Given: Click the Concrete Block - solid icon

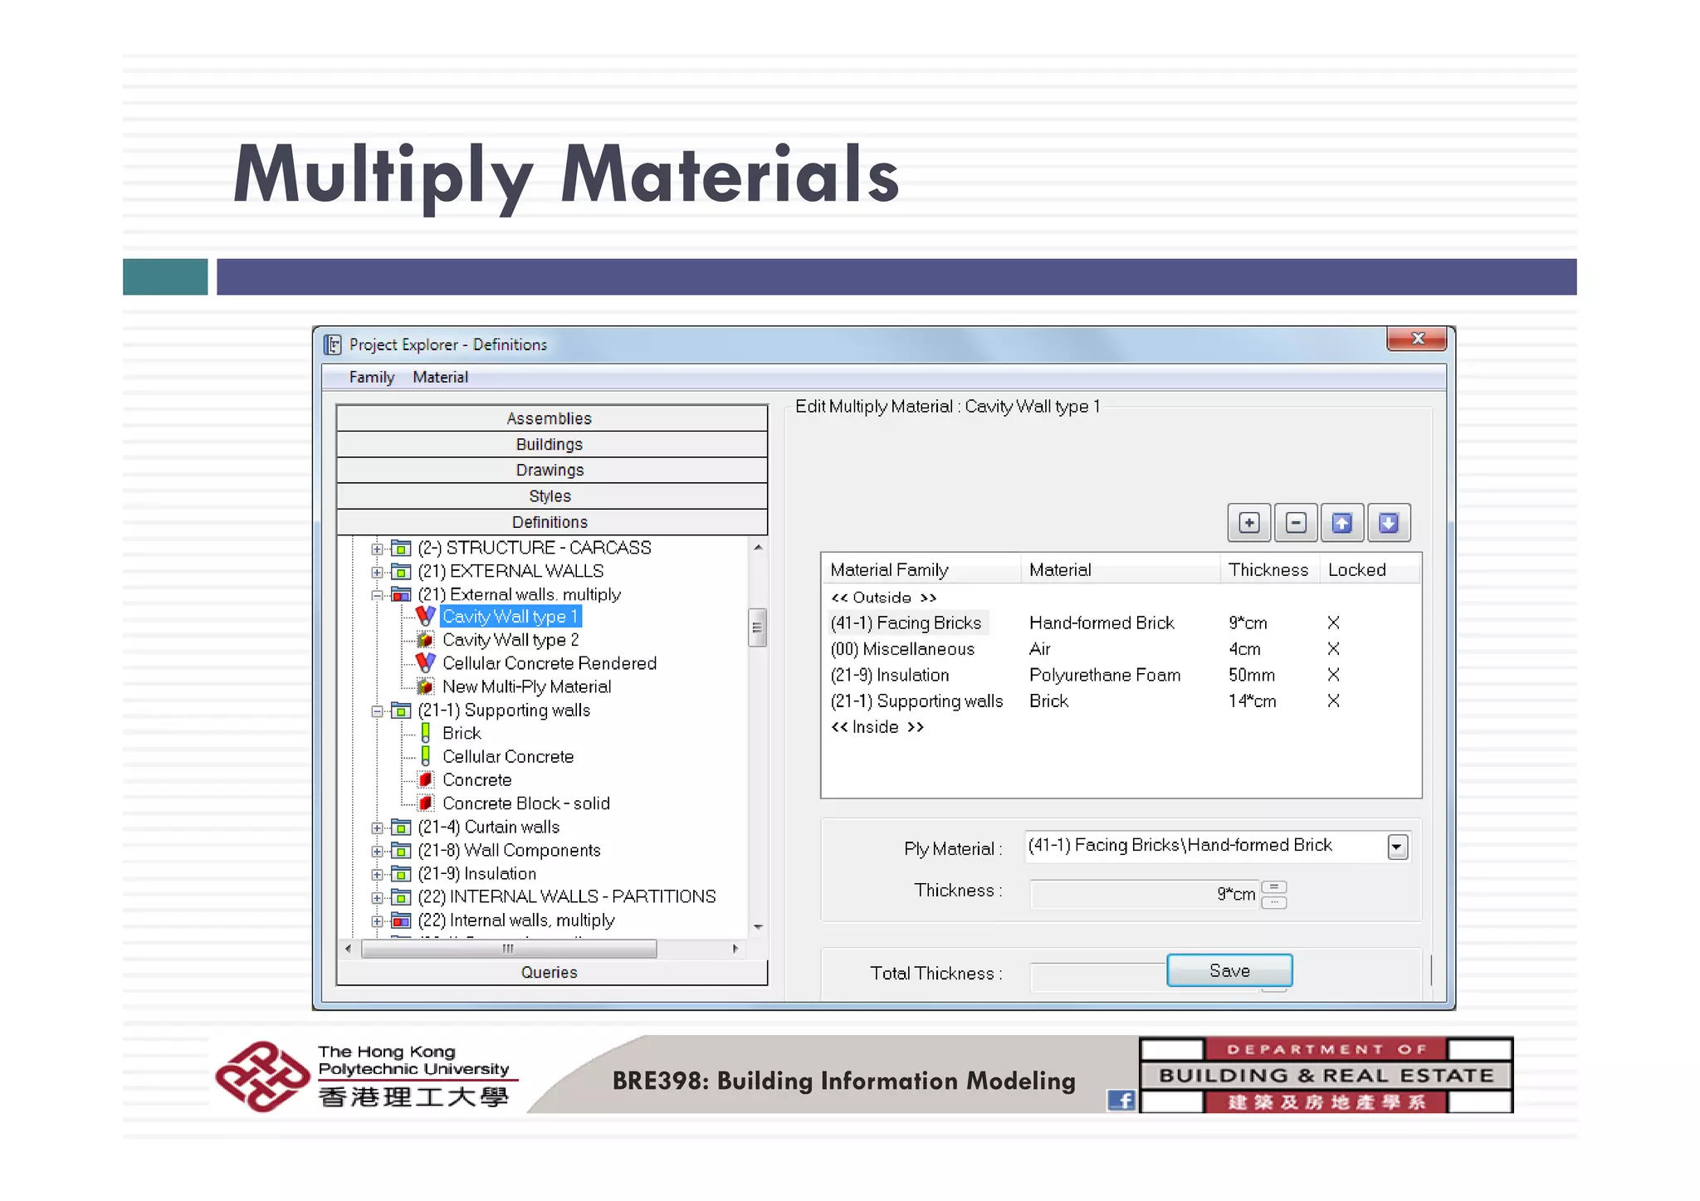Looking at the screenshot, I should pos(425,803).
